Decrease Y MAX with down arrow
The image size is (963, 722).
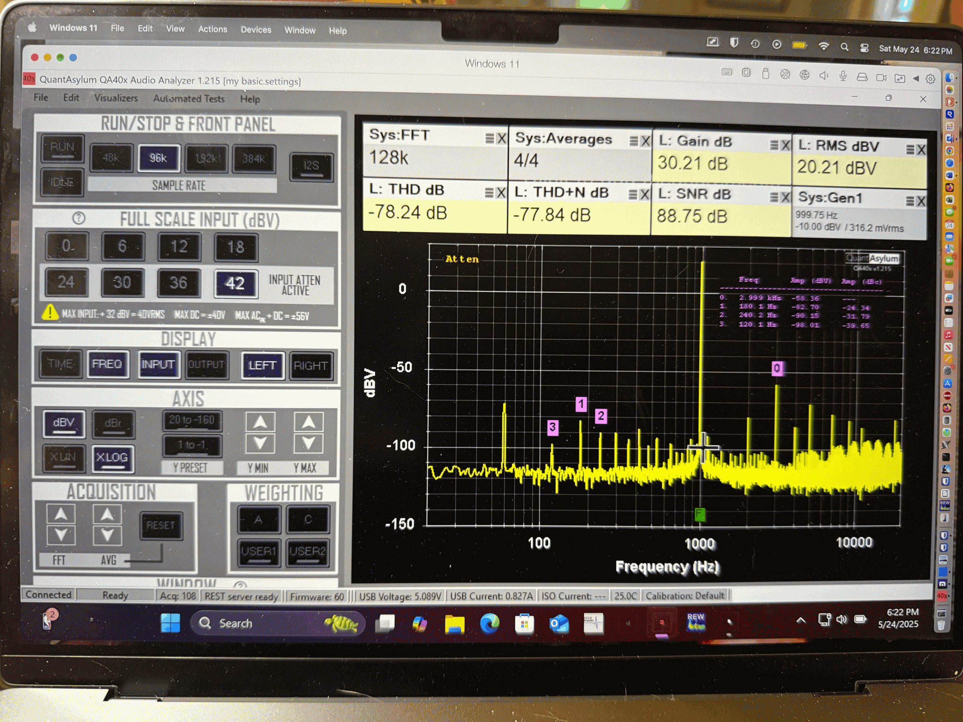click(308, 443)
